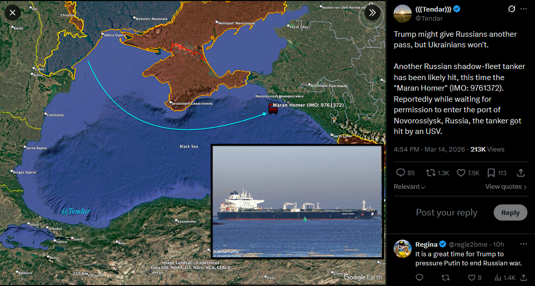The width and height of the screenshot is (535, 286).
Task: Click Regina's verified badge
Action: [x=442, y=244]
